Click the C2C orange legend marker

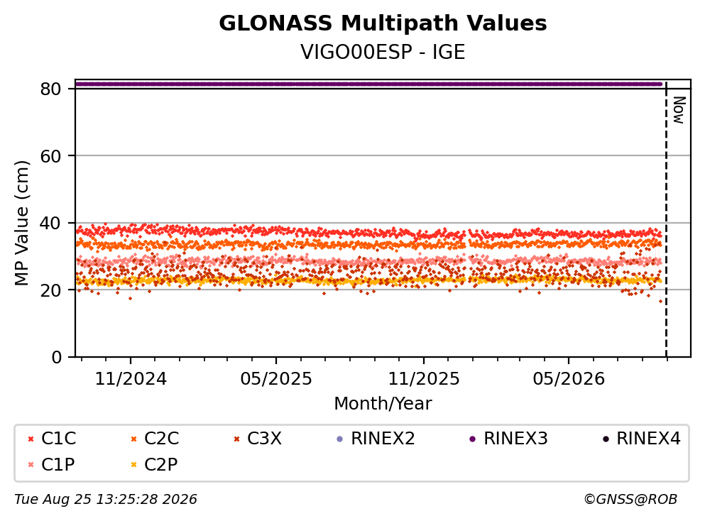coord(133,439)
